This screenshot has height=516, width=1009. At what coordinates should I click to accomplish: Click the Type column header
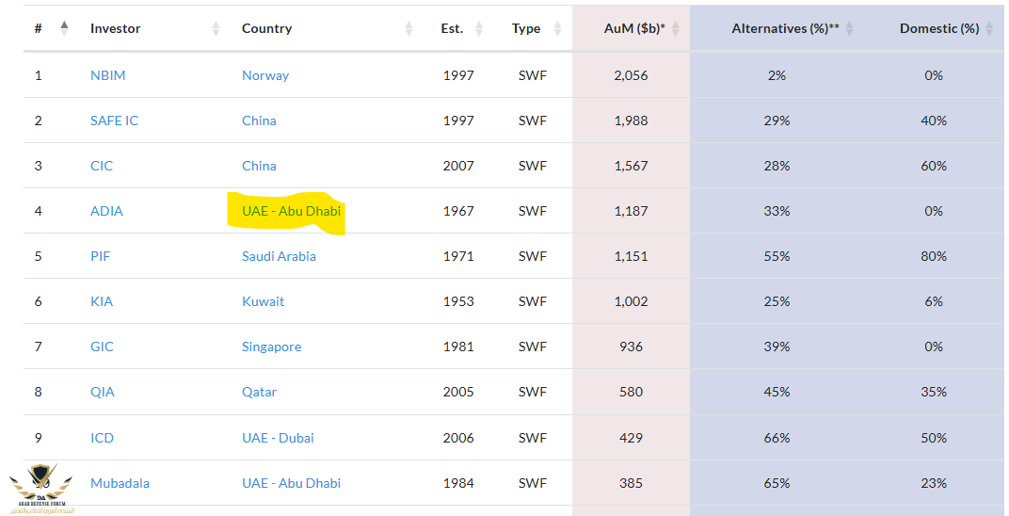click(x=526, y=28)
